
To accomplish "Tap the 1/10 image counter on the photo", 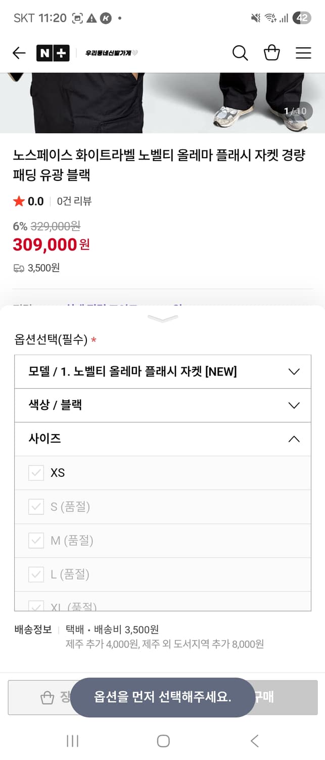I will (295, 110).
